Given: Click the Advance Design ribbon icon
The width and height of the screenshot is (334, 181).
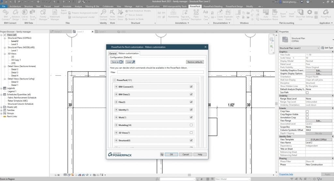Looking at the screenshot, I should pyautogui.click(x=16, y=14).
